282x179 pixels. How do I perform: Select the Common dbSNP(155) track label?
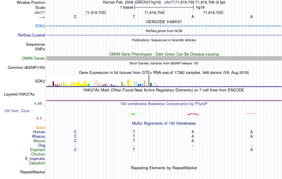click(26, 67)
